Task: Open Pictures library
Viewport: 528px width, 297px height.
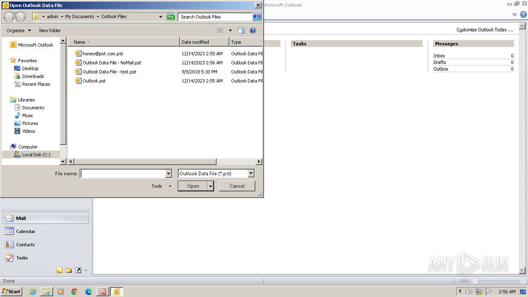Action: point(30,123)
